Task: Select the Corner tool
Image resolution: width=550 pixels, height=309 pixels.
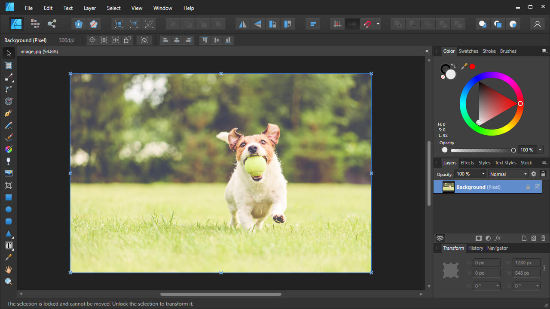Action: (x=9, y=89)
